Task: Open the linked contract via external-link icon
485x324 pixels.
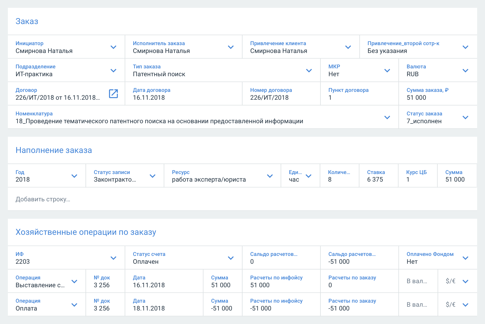Action: [x=113, y=94]
